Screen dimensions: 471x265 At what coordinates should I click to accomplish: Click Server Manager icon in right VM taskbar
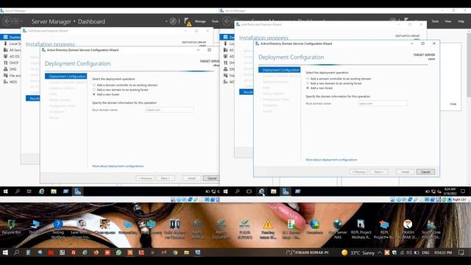click(286, 191)
